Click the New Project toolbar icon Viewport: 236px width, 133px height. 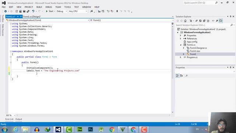pos(17,11)
